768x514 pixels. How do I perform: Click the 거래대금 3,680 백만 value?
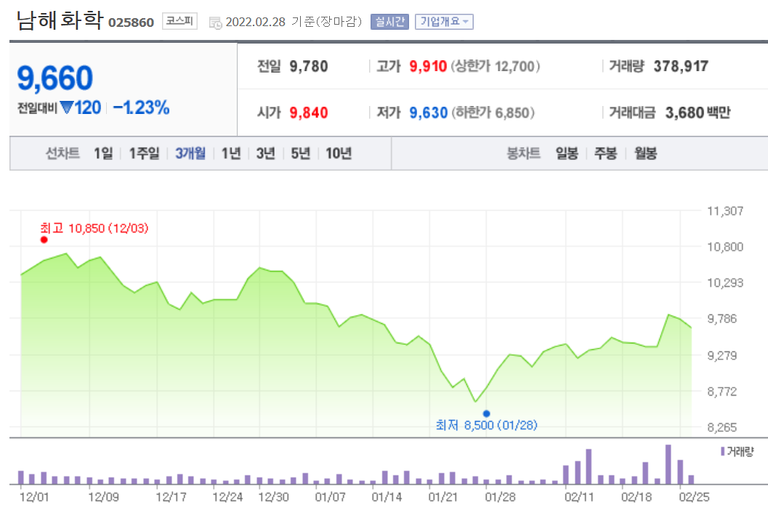pos(698,113)
